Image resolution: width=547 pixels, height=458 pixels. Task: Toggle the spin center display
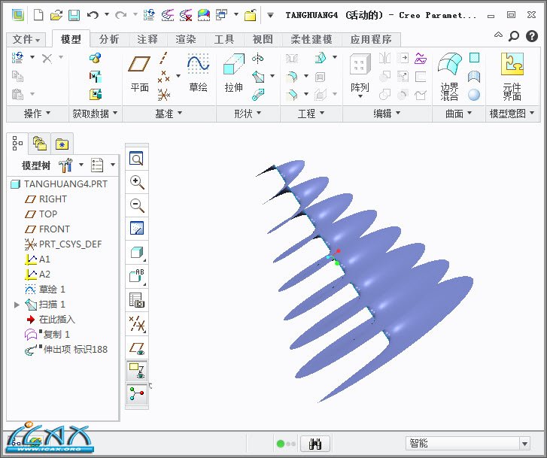tap(136, 394)
